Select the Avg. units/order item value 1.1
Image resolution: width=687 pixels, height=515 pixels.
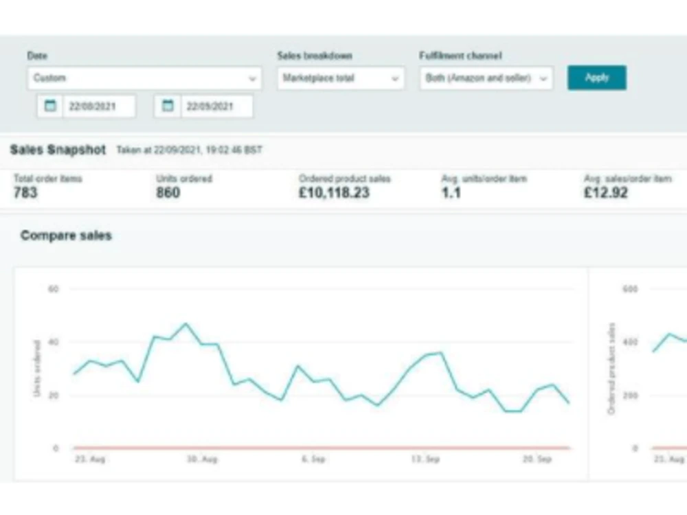click(x=451, y=193)
